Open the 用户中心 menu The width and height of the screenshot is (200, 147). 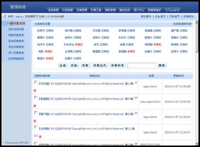click(x=139, y=10)
